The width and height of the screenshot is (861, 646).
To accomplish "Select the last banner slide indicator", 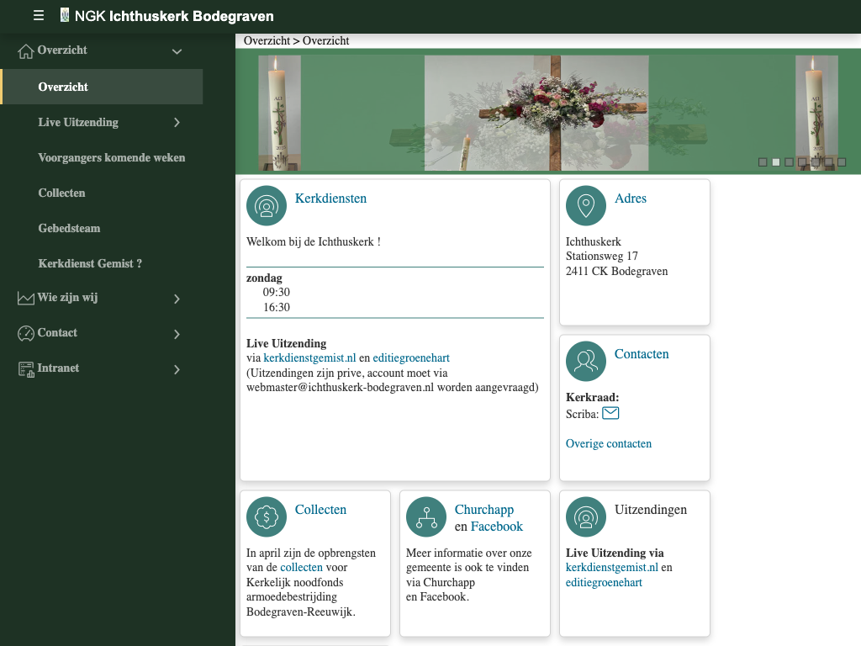I will [842, 162].
